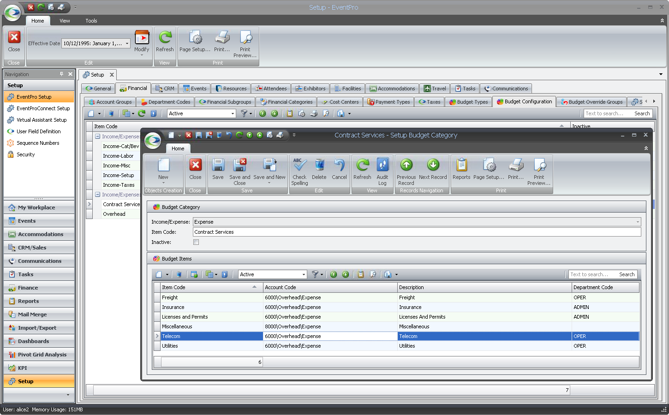Open the Pivot Grid Analysis group
The image size is (669, 415).
[x=39, y=355]
